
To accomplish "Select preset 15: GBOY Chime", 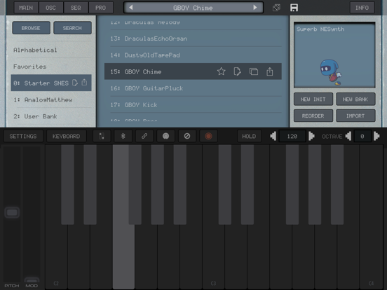I will click(x=193, y=71).
